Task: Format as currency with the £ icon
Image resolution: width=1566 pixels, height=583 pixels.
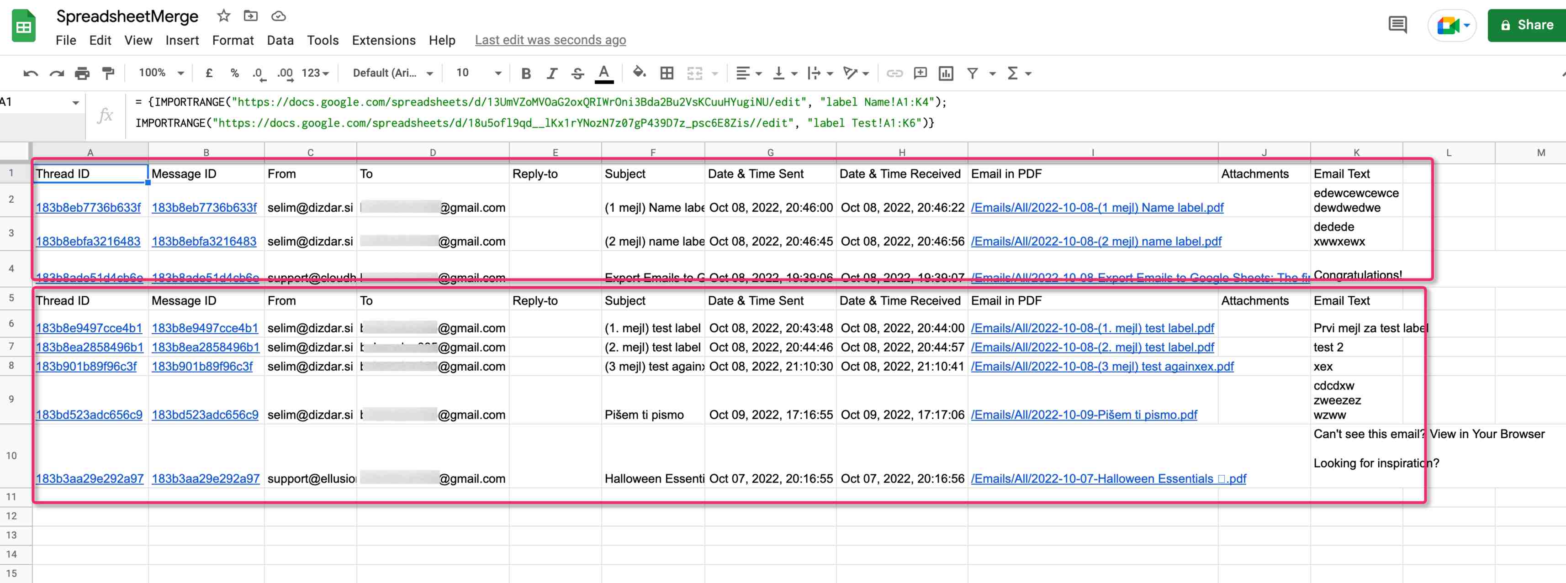Action: pyautogui.click(x=208, y=73)
